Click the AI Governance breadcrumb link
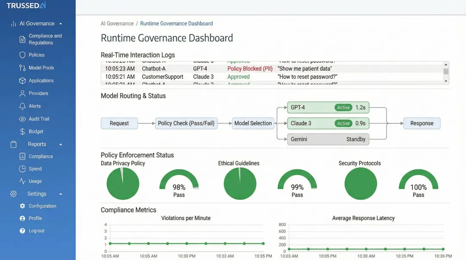 pos(116,23)
